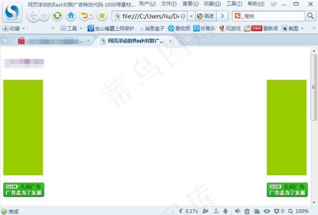
Task: Click the 完成 status indicator
Action: (10, 212)
